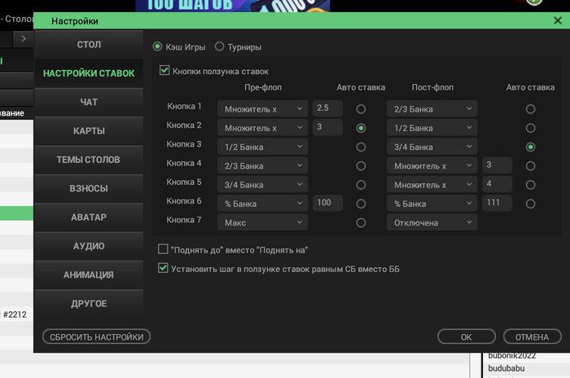Image resolution: width=570 pixels, height=378 pixels.
Task: Open Кнопка 4 post-flop Множитель x dropdown
Action: click(x=432, y=165)
